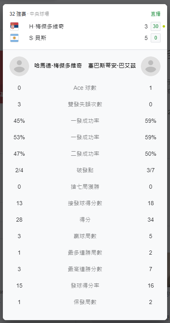
Task: Click full name 塞巴斯蒂安·巴艾茲 heading
Action: coord(112,66)
